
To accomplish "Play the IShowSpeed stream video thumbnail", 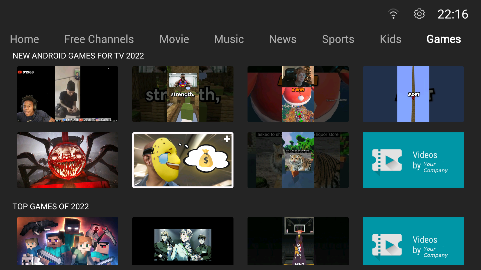I will tap(68, 94).
